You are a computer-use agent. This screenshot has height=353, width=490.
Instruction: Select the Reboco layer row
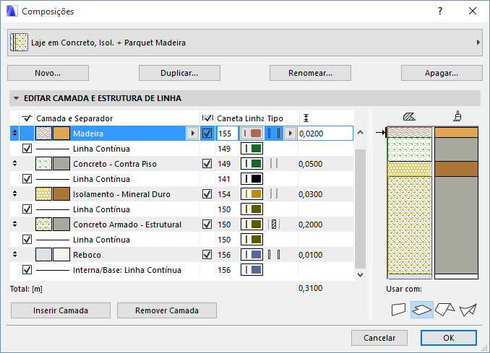(182, 255)
